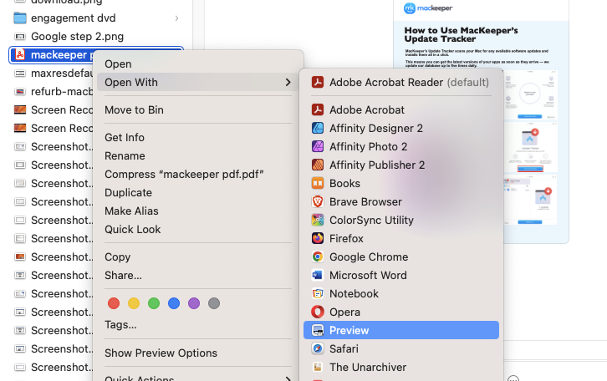Image resolution: width=607 pixels, height=381 pixels.
Task: Open with Preview in submenu
Action: 401,330
